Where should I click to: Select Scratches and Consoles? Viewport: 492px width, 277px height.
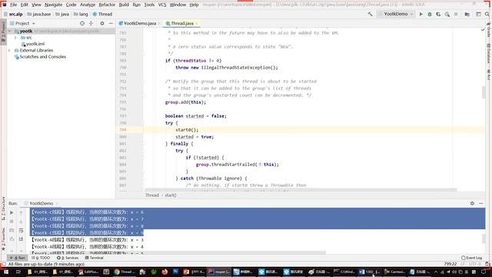click(x=40, y=57)
